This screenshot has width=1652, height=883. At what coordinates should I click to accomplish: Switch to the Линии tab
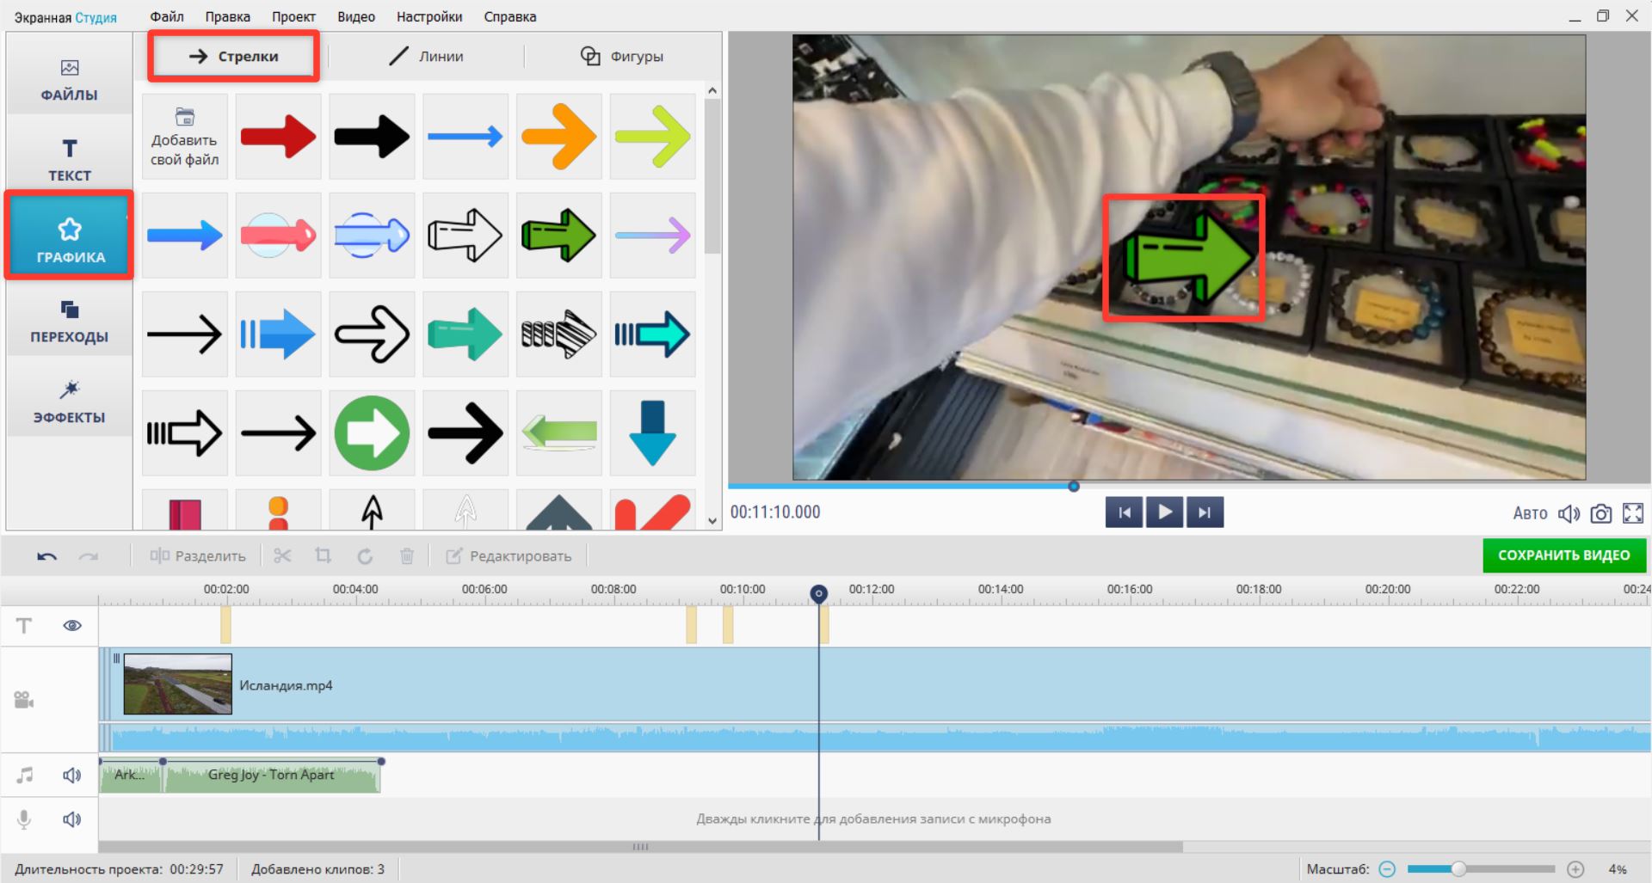point(426,57)
